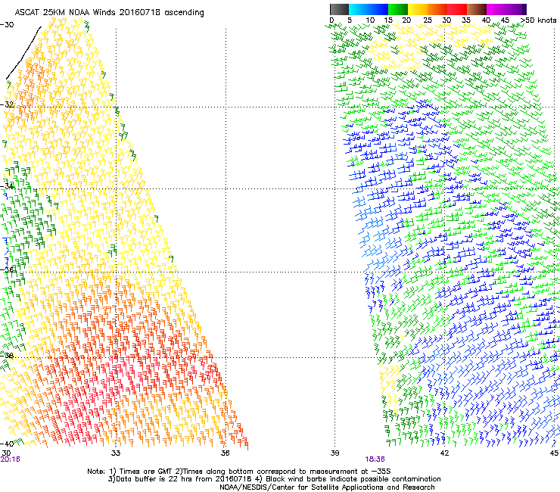Select the gray 0-5 knots color segment
The image size is (560, 492).
[x=339, y=9]
